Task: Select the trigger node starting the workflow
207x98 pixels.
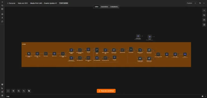Action: click(x=29, y=54)
